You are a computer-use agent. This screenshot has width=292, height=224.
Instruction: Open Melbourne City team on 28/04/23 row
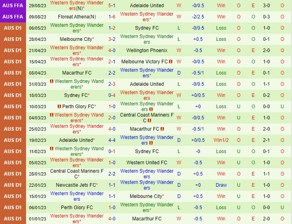76,39
